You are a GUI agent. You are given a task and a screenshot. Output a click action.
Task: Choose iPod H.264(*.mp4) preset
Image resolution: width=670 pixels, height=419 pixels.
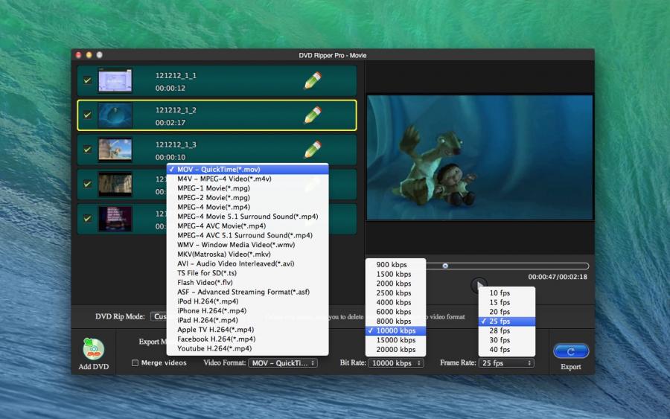point(247,301)
